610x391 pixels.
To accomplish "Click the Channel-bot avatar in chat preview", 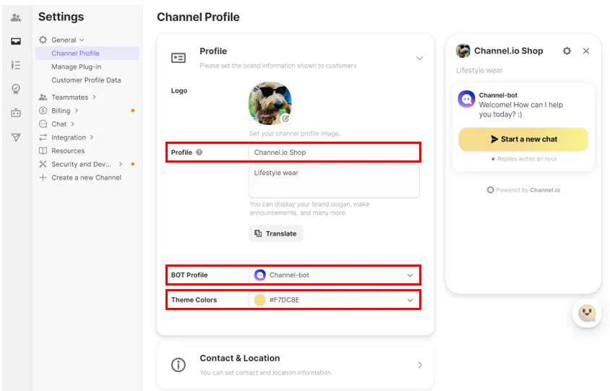I will point(466,99).
